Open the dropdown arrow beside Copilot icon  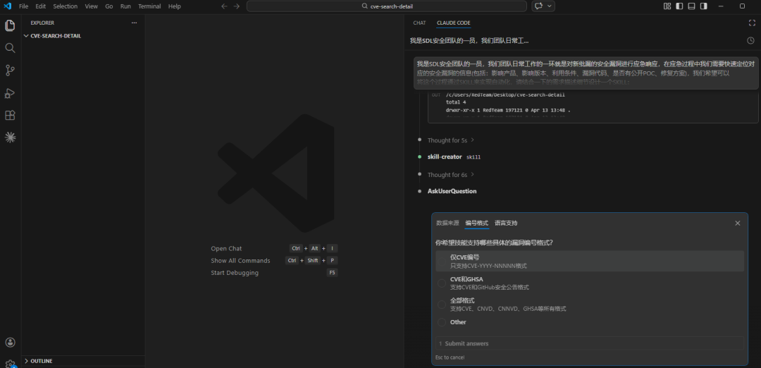tap(550, 6)
